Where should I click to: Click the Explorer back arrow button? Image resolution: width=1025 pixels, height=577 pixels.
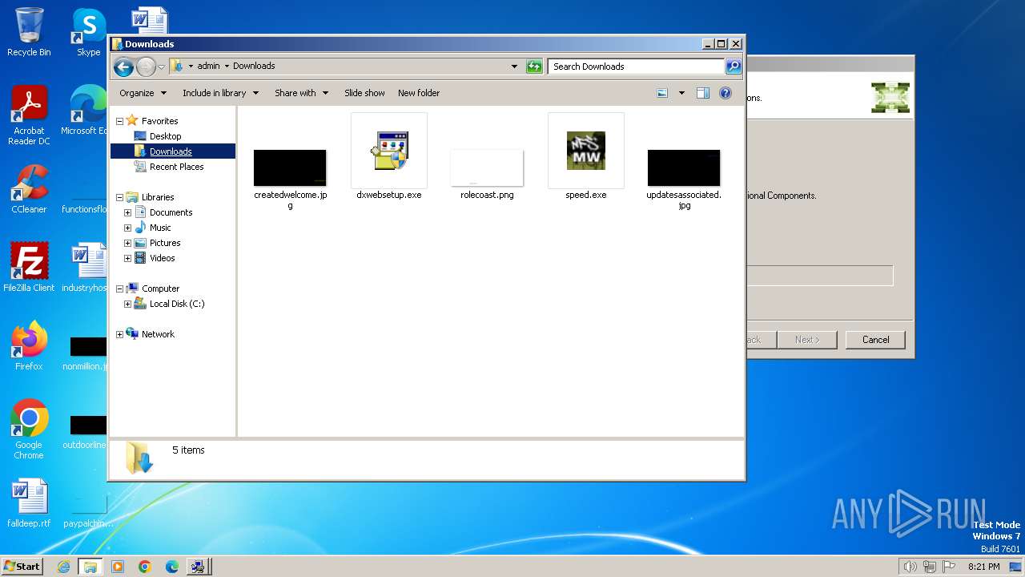tap(123, 67)
